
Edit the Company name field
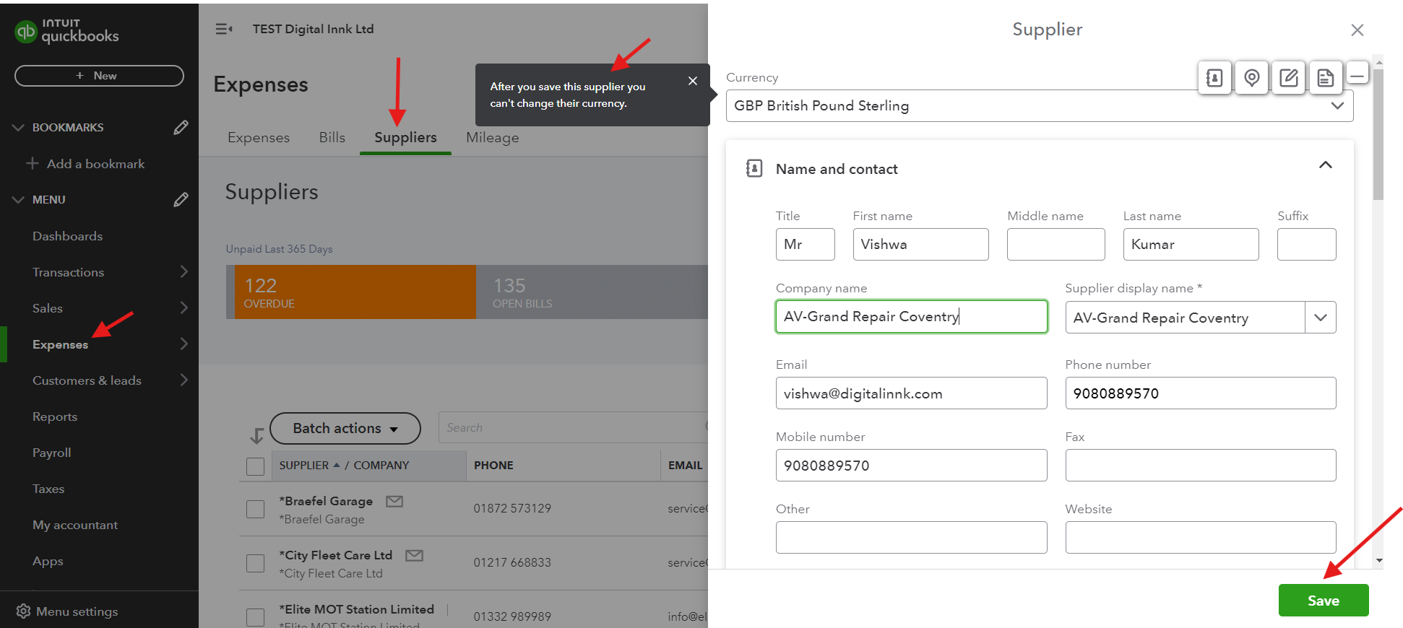pyautogui.click(x=911, y=316)
